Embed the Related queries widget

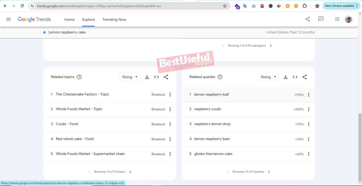(295, 77)
